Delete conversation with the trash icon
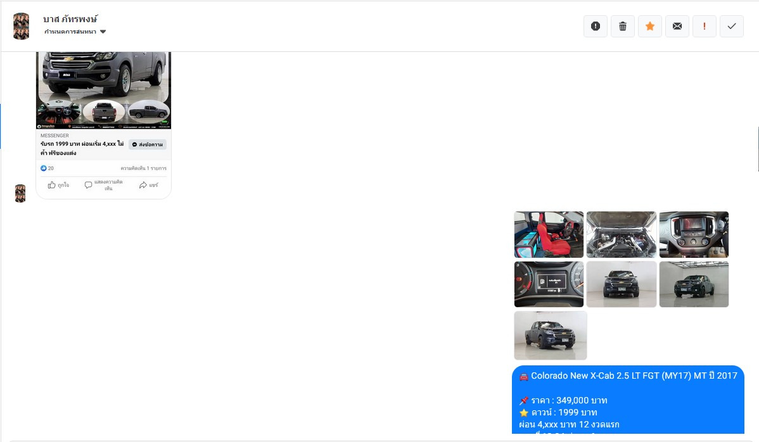This screenshot has height=442, width=759. tap(623, 26)
